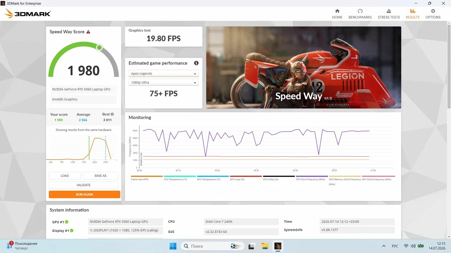
Task: Click the Estimated game performance info icon
Action: click(196, 63)
